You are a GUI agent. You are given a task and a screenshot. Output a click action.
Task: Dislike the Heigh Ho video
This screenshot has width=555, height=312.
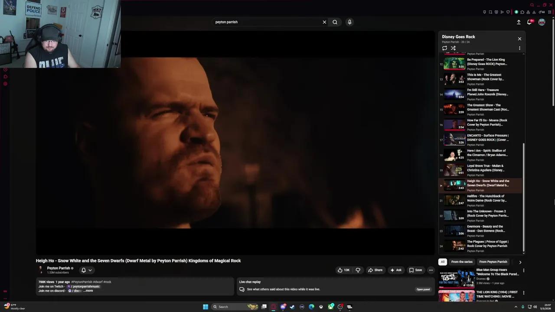click(358, 270)
